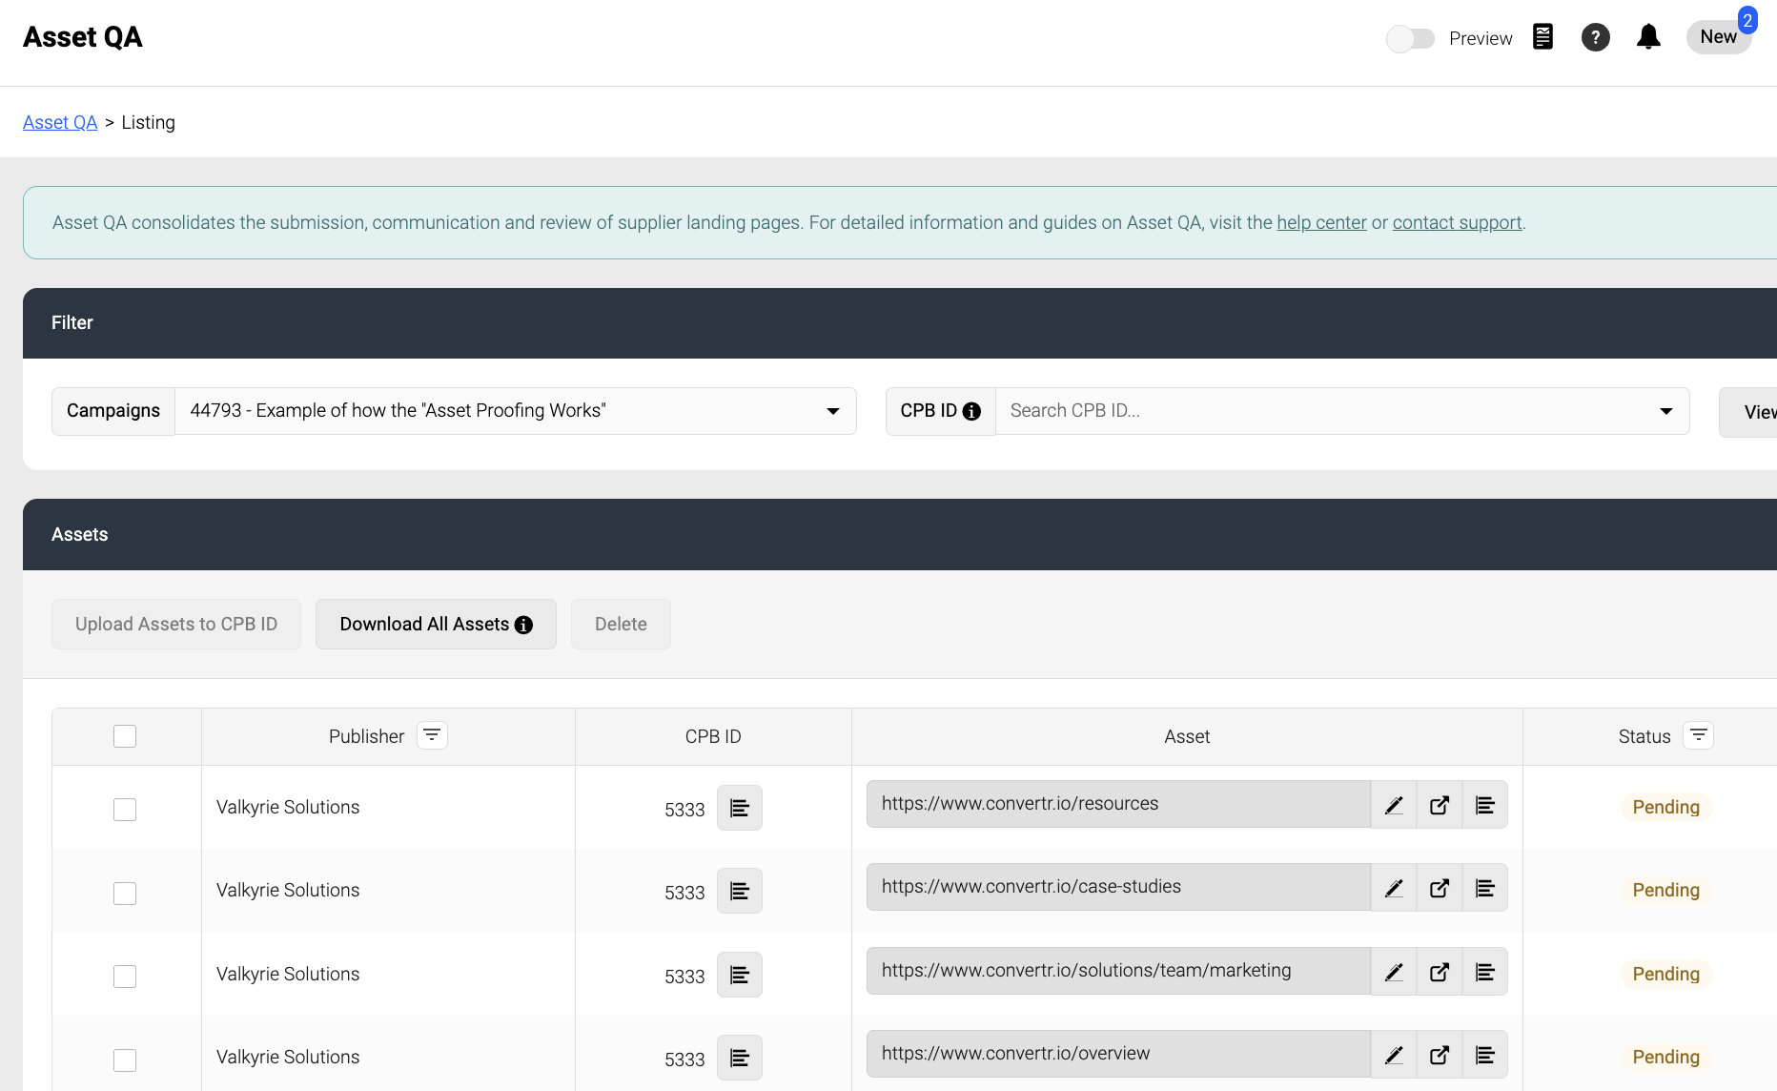Image resolution: width=1777 pixels, height=1091 pixels.
Task: Open the Publisher column filter icon
Action: click(x=432, y=735)
